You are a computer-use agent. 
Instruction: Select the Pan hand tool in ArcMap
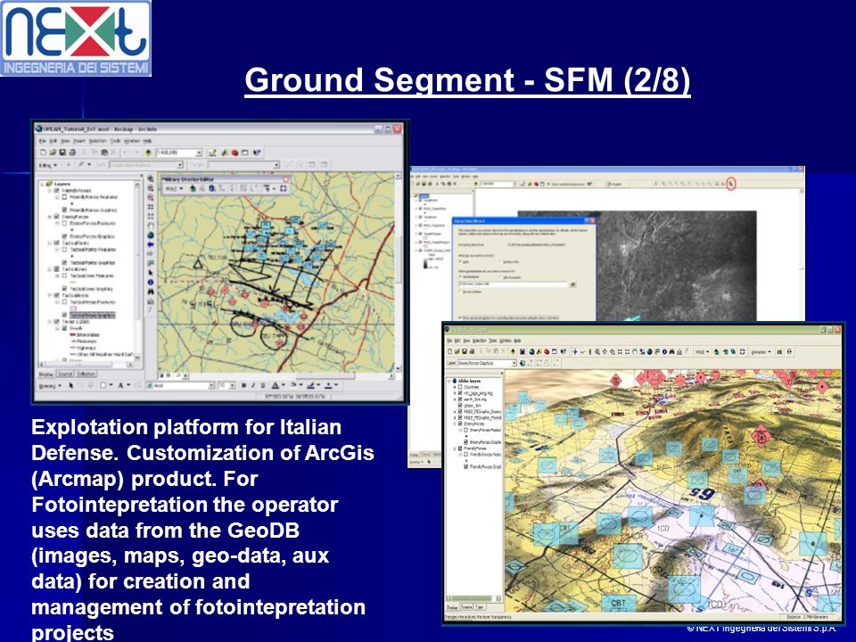click(x=151, y=226)
